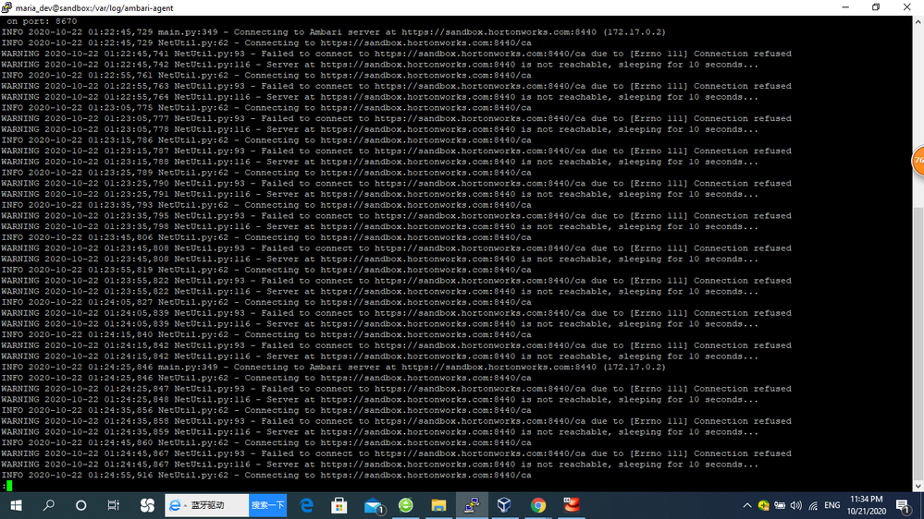Click INFO line at 01:24:25,846 main.py:349
Image resolution: width=924 pixels, height=519 pixels.
tap(334, 368)
